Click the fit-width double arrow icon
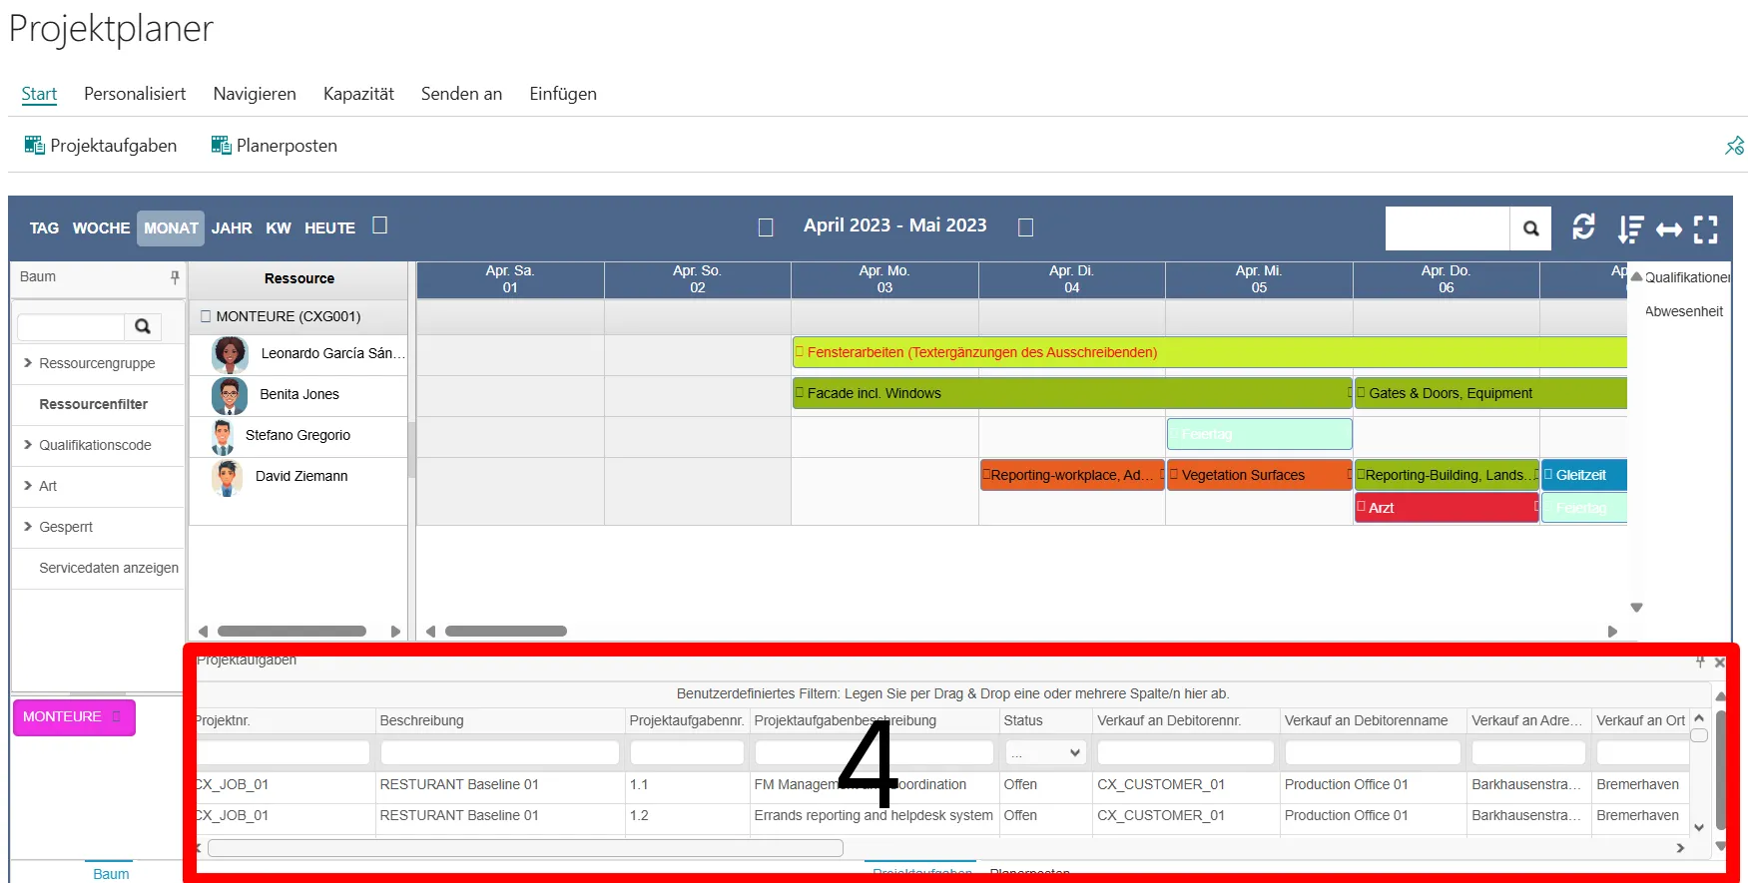Screen dimensions: 1748x883 pyautogui.click(x=1668, y=229)
